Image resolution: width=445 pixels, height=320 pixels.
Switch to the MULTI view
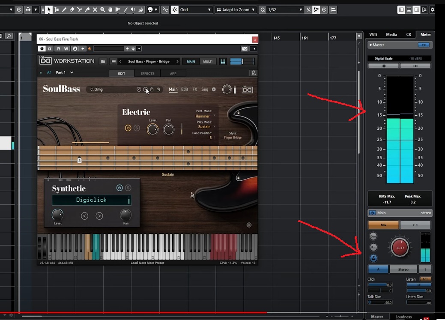(208, 61)
